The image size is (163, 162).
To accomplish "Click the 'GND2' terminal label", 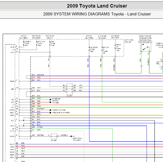I will tap(12, 136).
